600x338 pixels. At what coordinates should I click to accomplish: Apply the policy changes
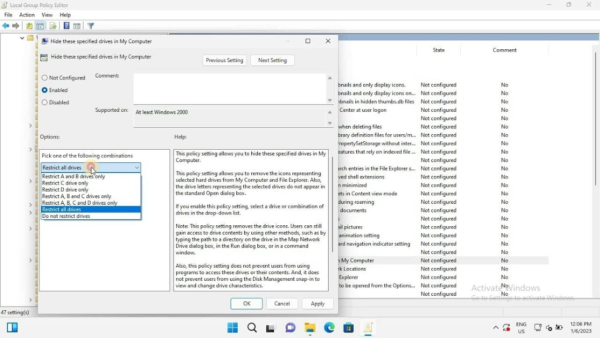(x=317, y=304)
